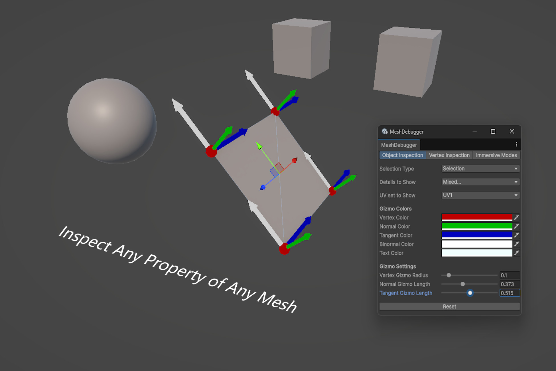The height and width of the screenshot is (371, 556).
Task: Open the Selection Type dropdown
Action: 480,168
